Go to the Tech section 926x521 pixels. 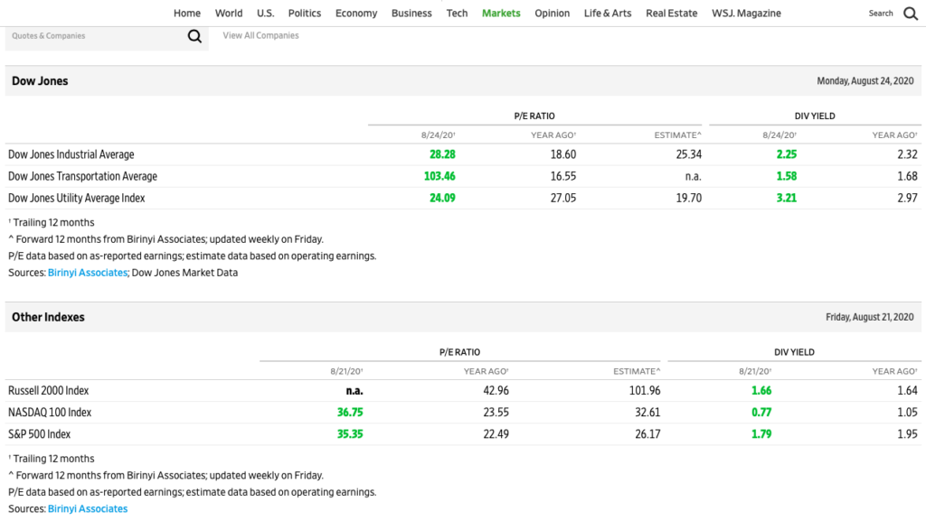click(457, 13)
